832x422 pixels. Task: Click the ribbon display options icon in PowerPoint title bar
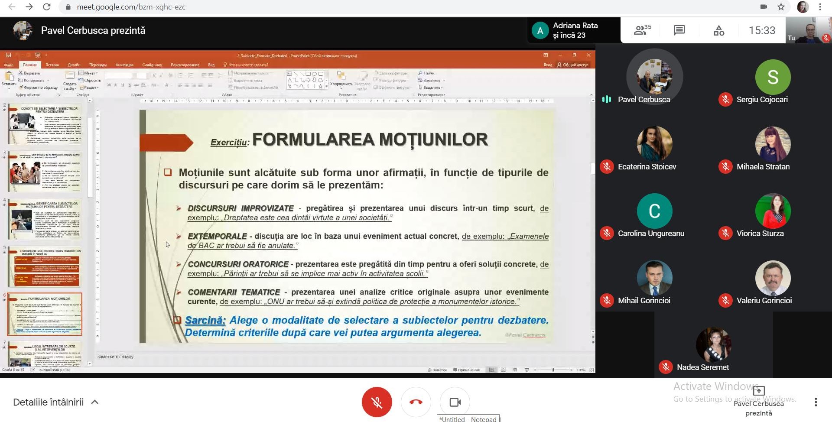point(546,55)
